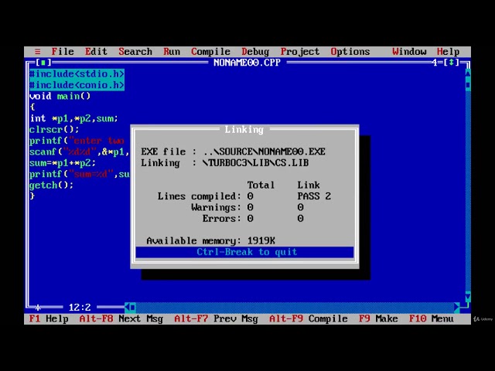Click the Warnings label in Linking dialog

coord(217,207)
